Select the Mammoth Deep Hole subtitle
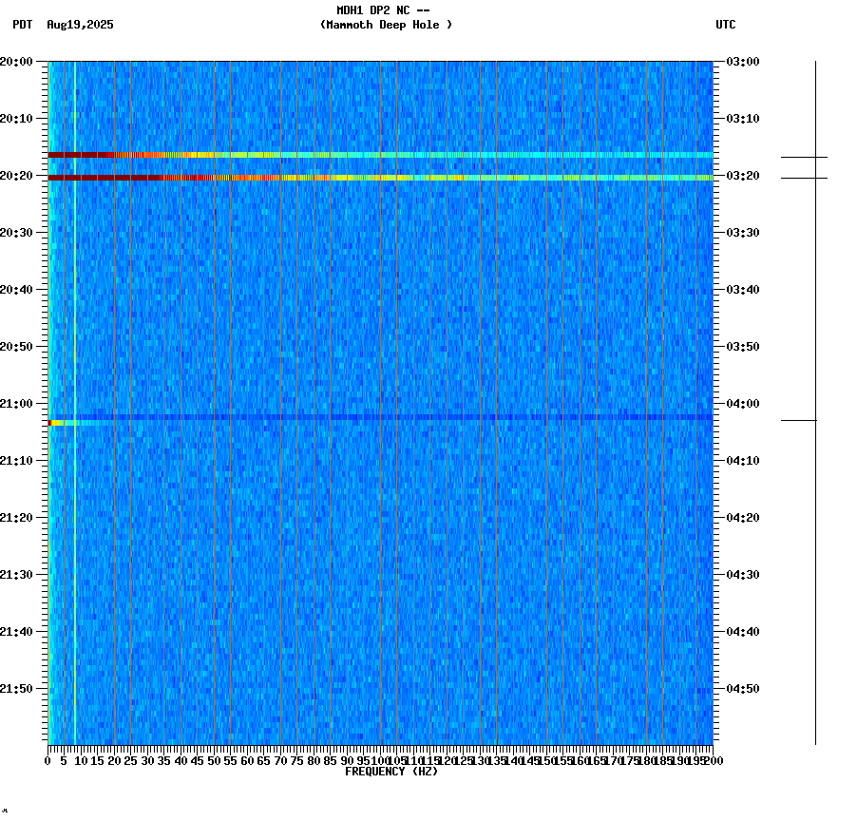 click(x=388, y=26)
